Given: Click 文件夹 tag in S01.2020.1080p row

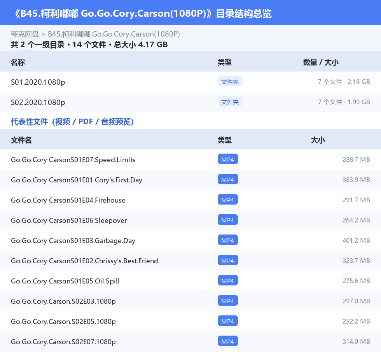Looking at the screenshot, I should coord(230,82).
